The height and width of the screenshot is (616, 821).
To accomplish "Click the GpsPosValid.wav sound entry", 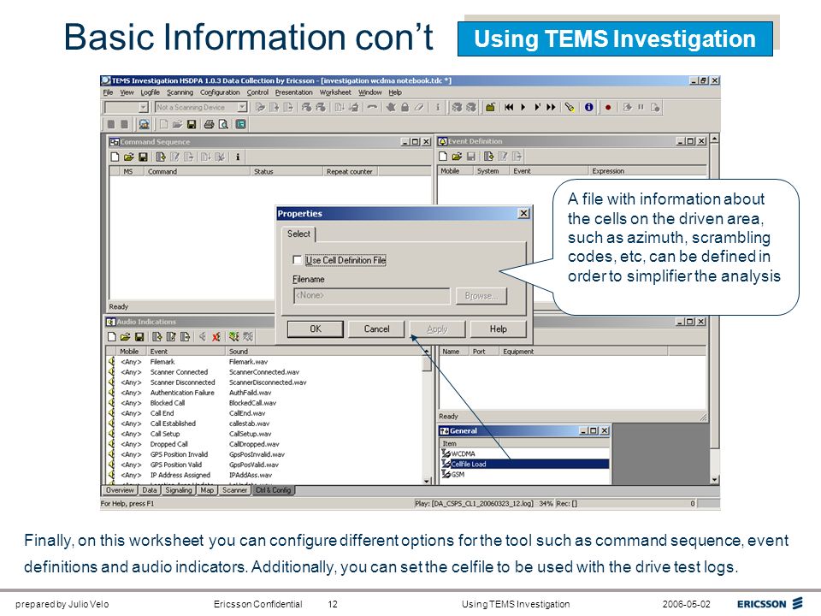I will pyautogui.click(x=253, y=465).
